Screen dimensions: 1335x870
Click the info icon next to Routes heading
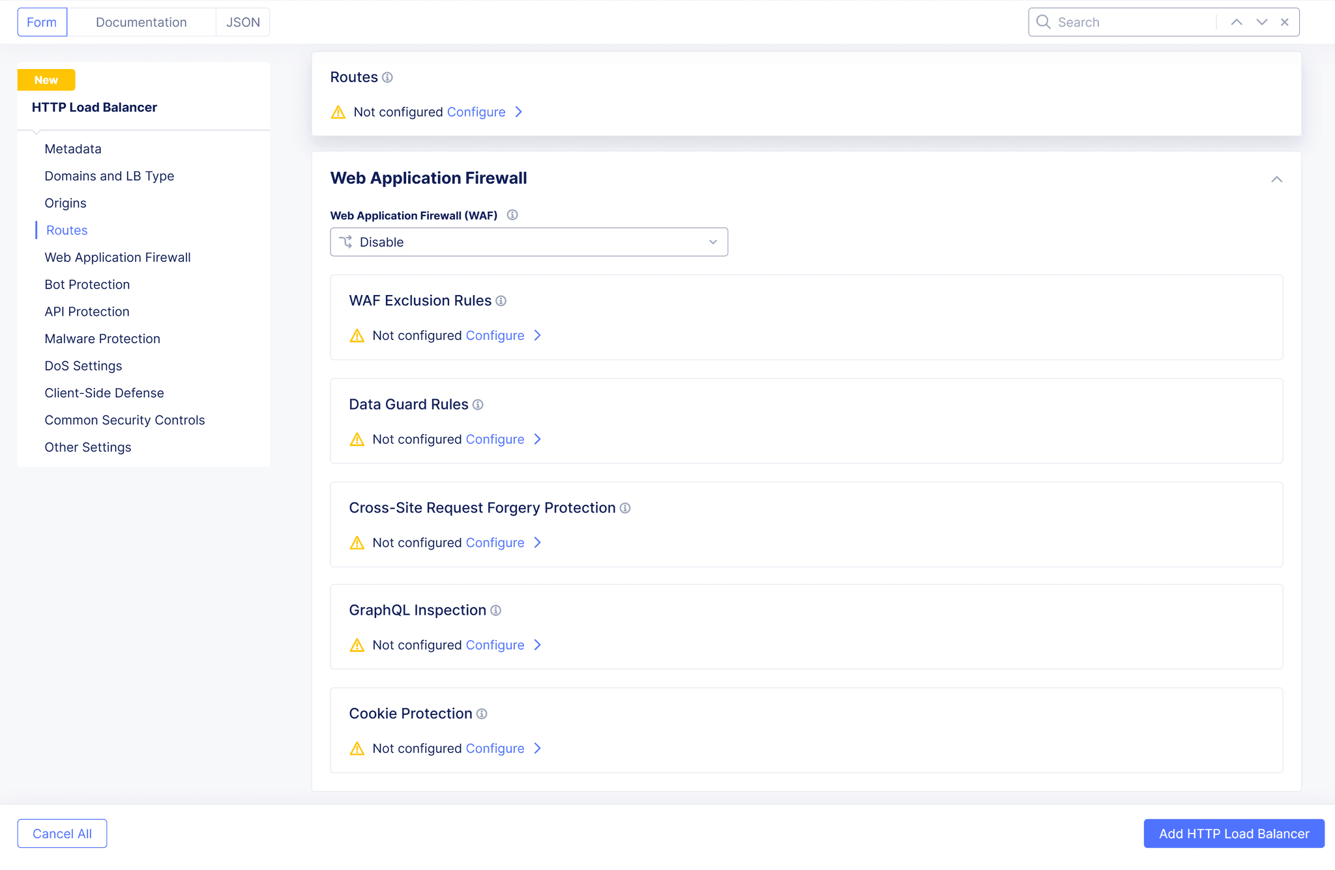388,77
